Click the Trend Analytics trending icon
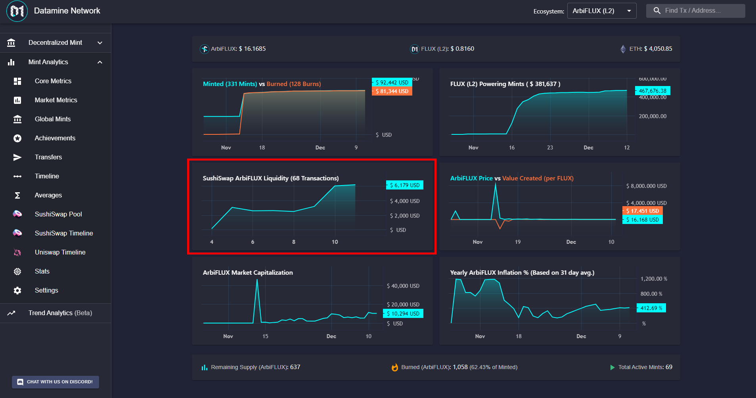 [11, 313]
